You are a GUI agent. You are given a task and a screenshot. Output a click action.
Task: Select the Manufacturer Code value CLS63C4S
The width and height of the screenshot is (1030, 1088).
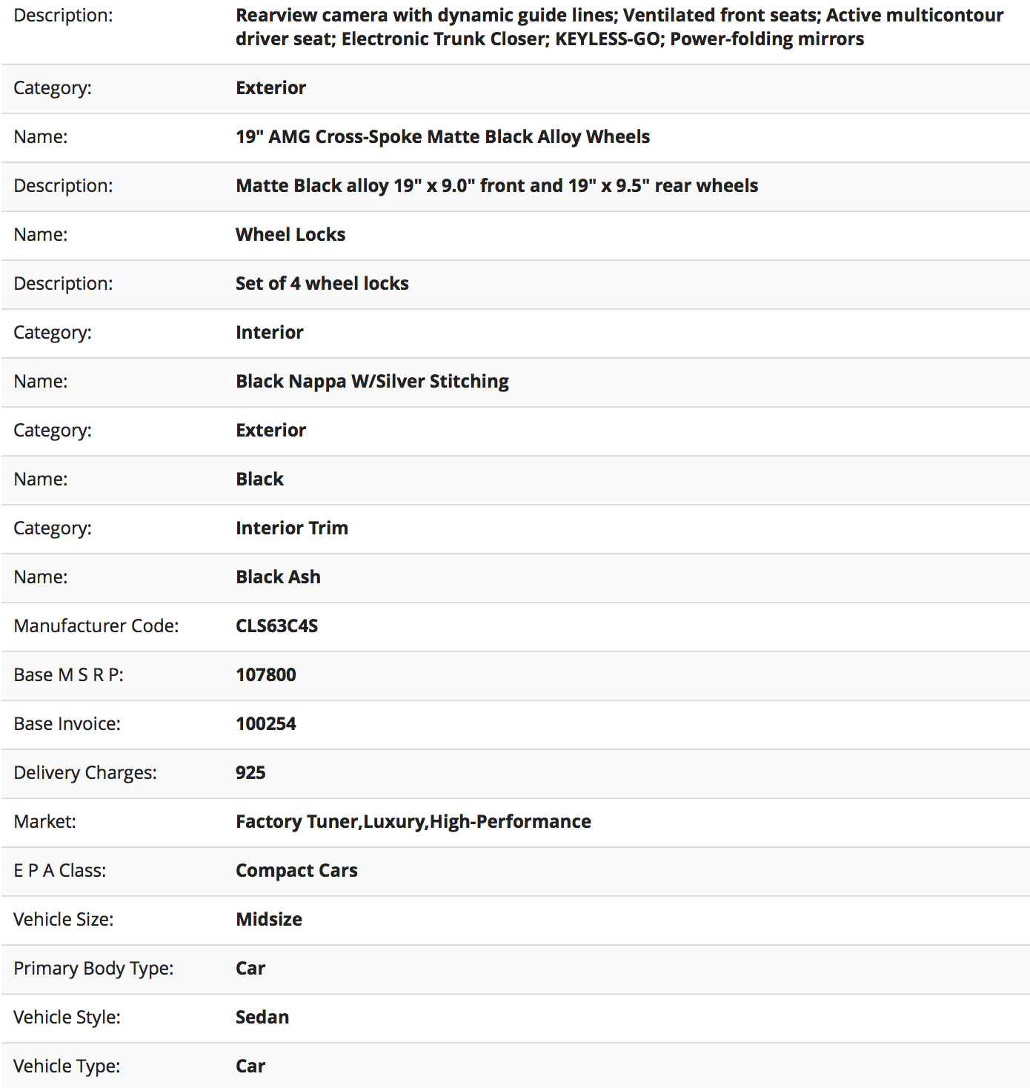(x=276, y=626)
